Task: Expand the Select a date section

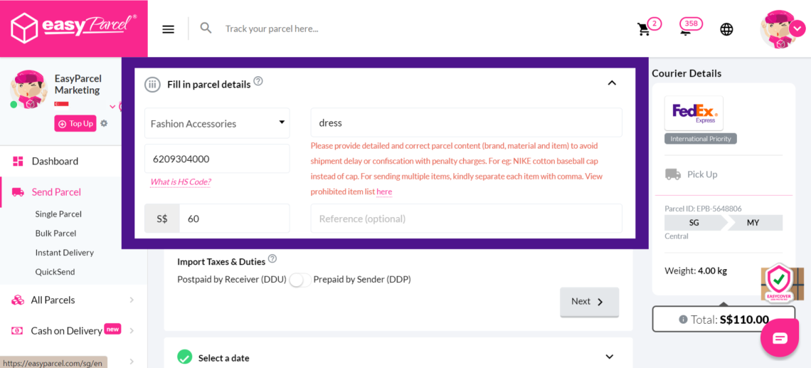Action: 609,357
